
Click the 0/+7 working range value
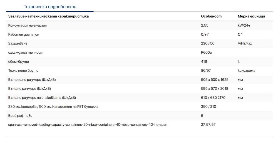(x=205, y=34)
